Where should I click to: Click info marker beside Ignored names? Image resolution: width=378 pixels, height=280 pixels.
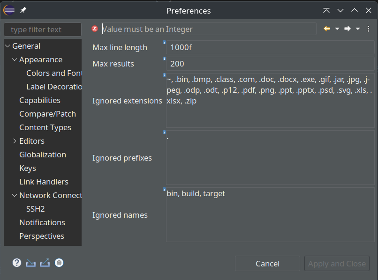(164, 189)
